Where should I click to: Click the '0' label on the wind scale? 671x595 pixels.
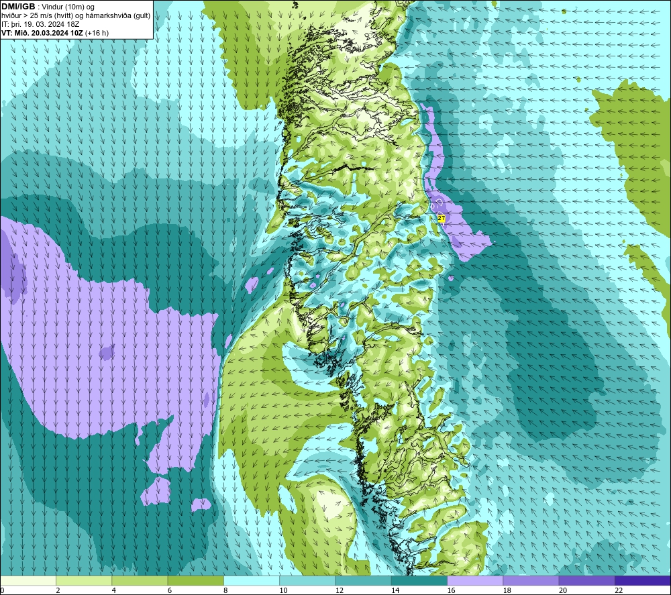pyautogui.click(x=3, y=590)
